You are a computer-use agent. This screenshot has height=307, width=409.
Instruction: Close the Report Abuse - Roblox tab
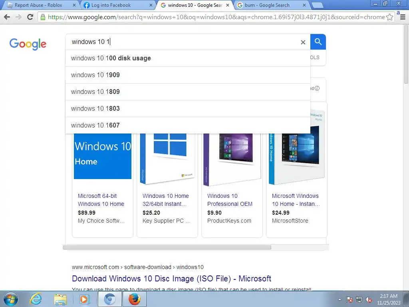[x=74, y=5]
